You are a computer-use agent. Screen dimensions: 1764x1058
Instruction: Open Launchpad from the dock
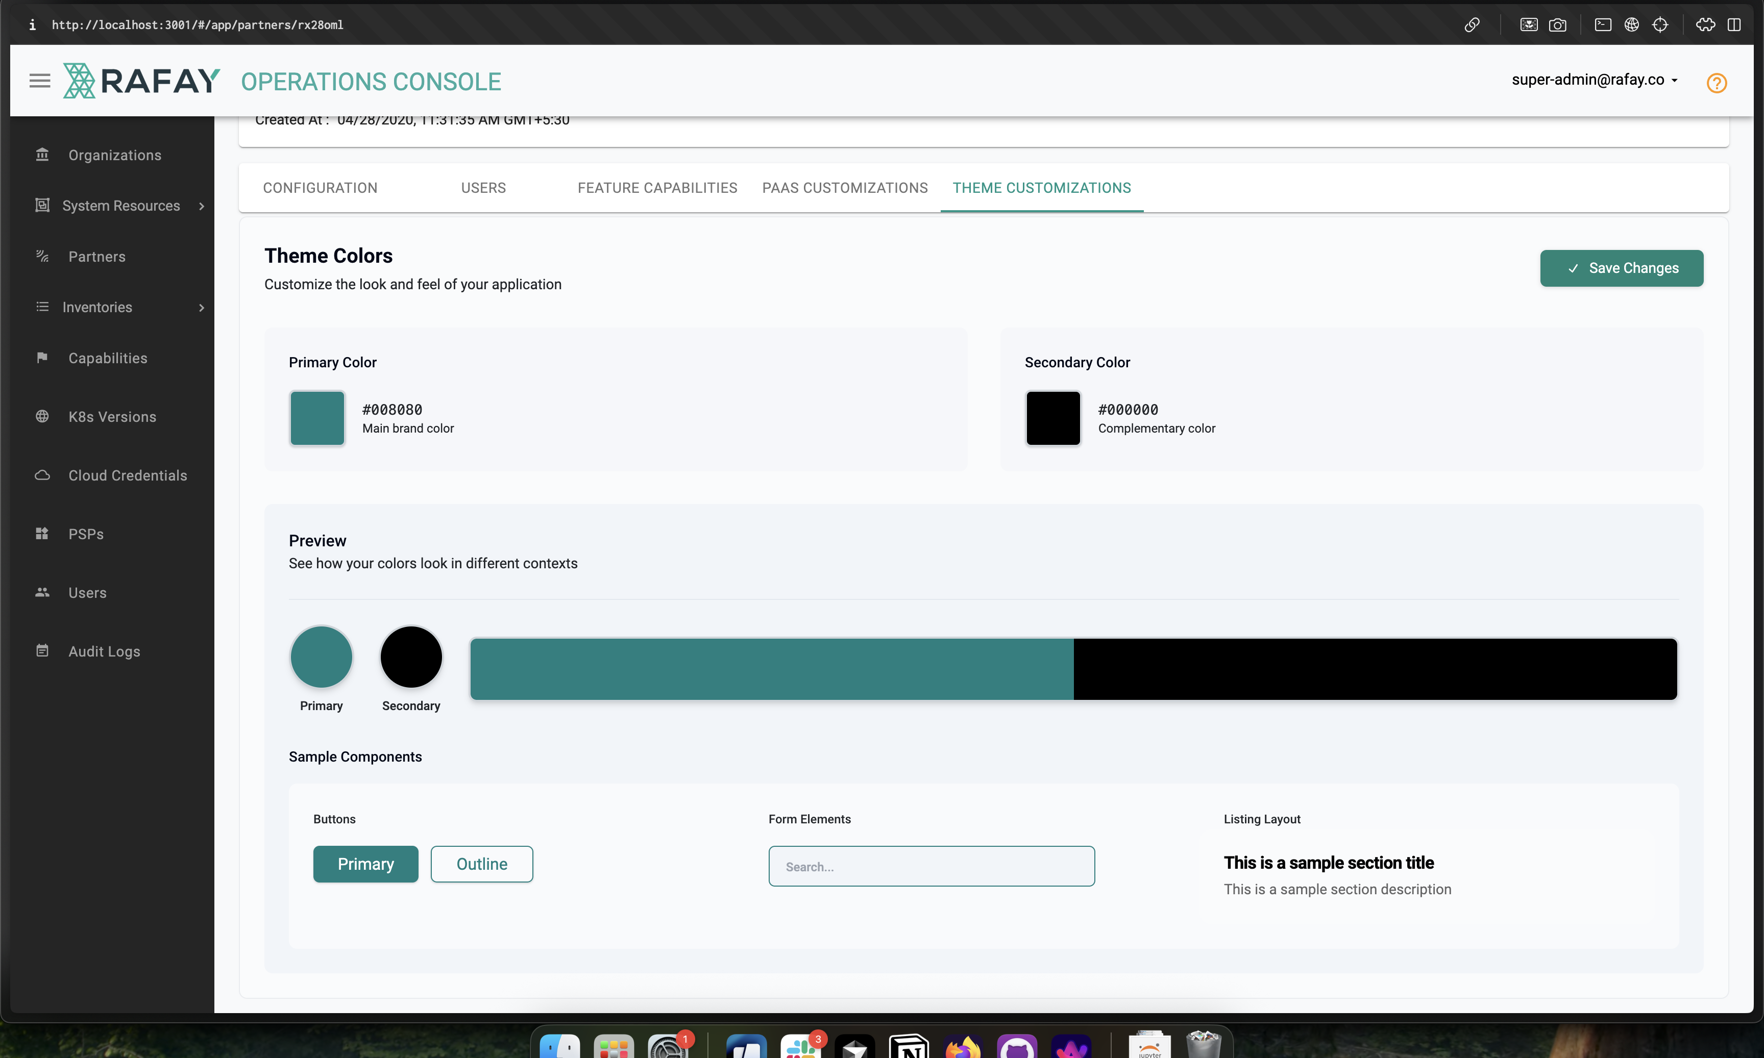614,1045
